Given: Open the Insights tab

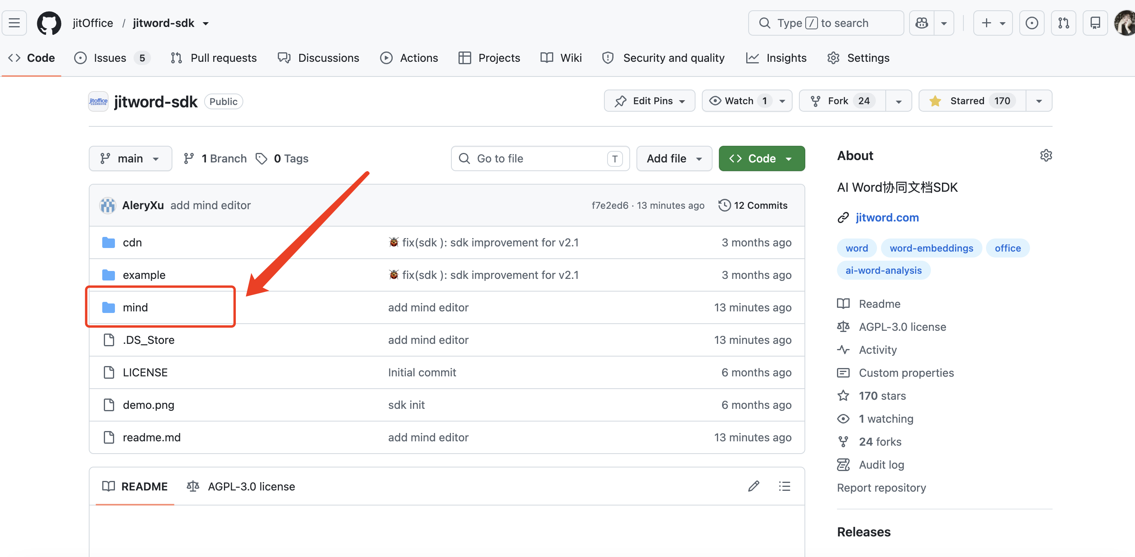Looking at the screenshot, I should (x=776, y=58).
